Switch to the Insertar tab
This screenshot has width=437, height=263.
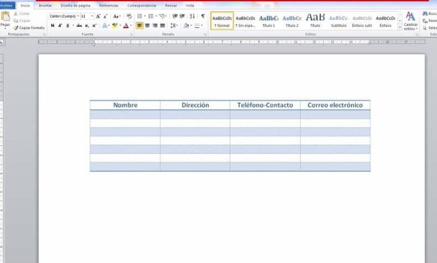[45, 6]
